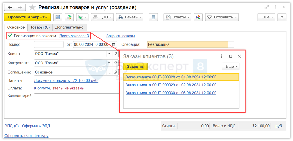The image size is (293, 141).
Task: Click the Соглашение field Основное
Action: [70, 72]
